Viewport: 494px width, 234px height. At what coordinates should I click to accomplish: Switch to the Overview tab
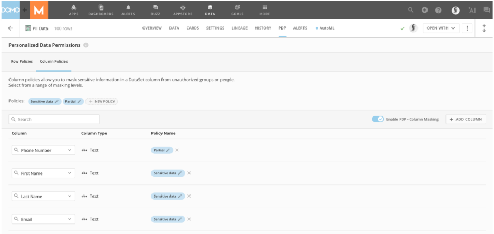[152, 28]
